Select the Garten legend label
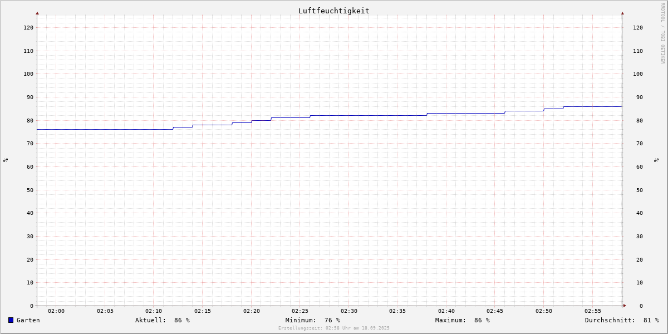The width and height of the screenshot is (668, 334). coord(28,320)
